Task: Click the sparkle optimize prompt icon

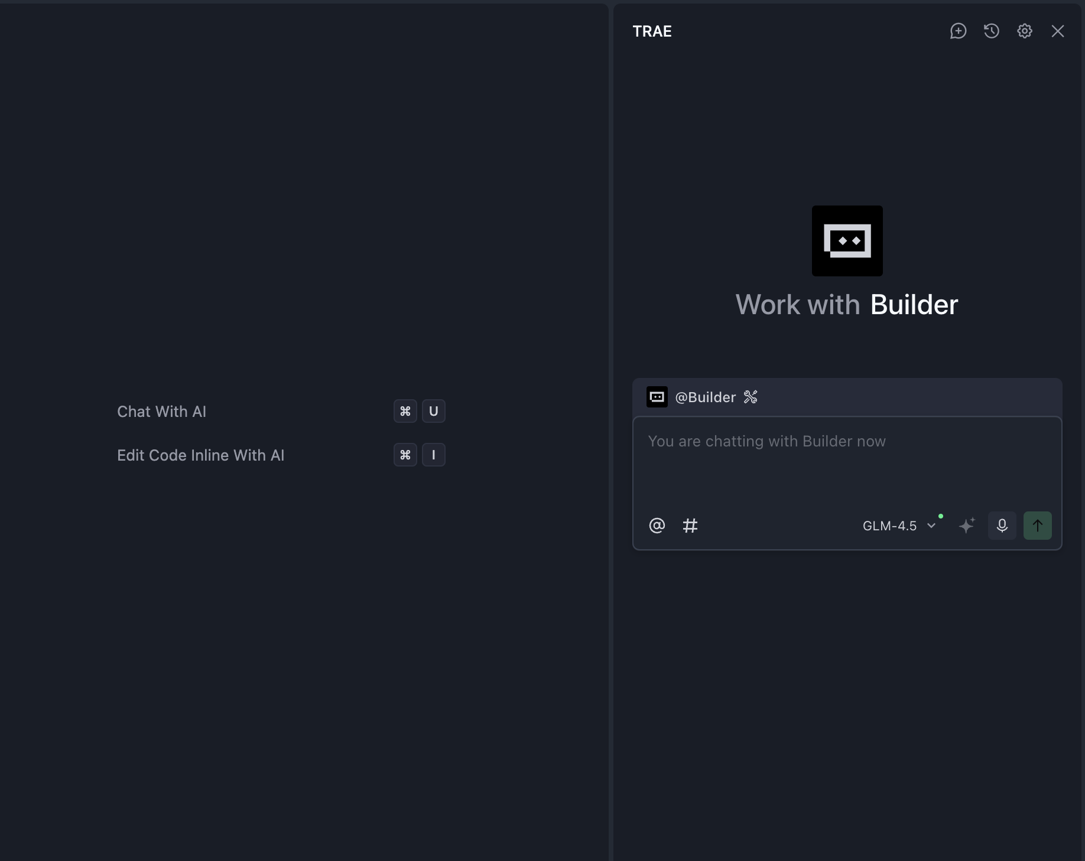Action: tap(966, 526)
